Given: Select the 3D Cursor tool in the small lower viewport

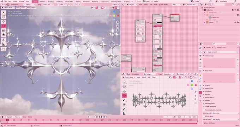Looking at the screenshot, I should (124, 86).
